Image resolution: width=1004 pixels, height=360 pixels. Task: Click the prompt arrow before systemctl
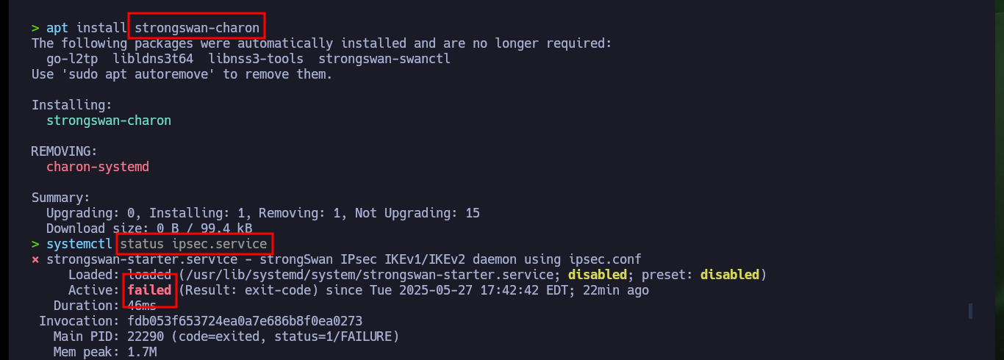[x=35, y=244]
